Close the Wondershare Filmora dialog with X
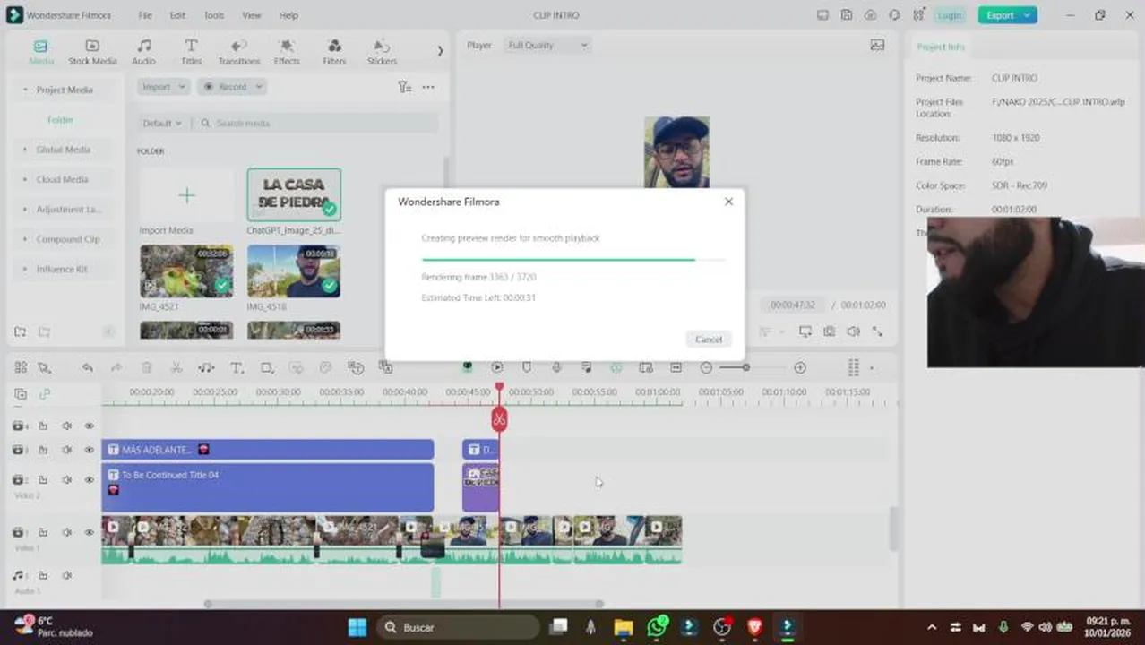This screenshot has width=1145, height=645. pyautogui.click(x=728, y=202)
